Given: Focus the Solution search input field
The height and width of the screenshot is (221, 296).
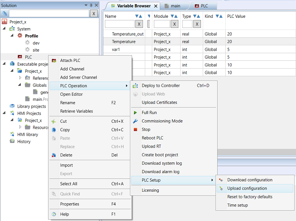Looking at the screenshot, I should 49,14.
